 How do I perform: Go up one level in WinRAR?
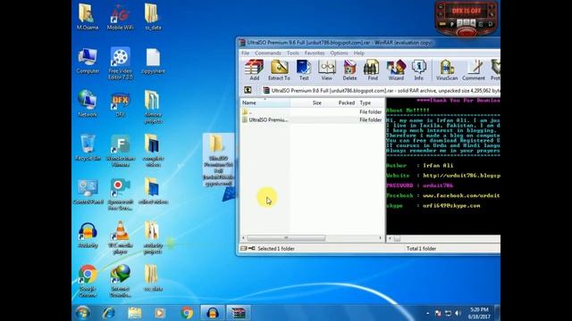point(248,90)
